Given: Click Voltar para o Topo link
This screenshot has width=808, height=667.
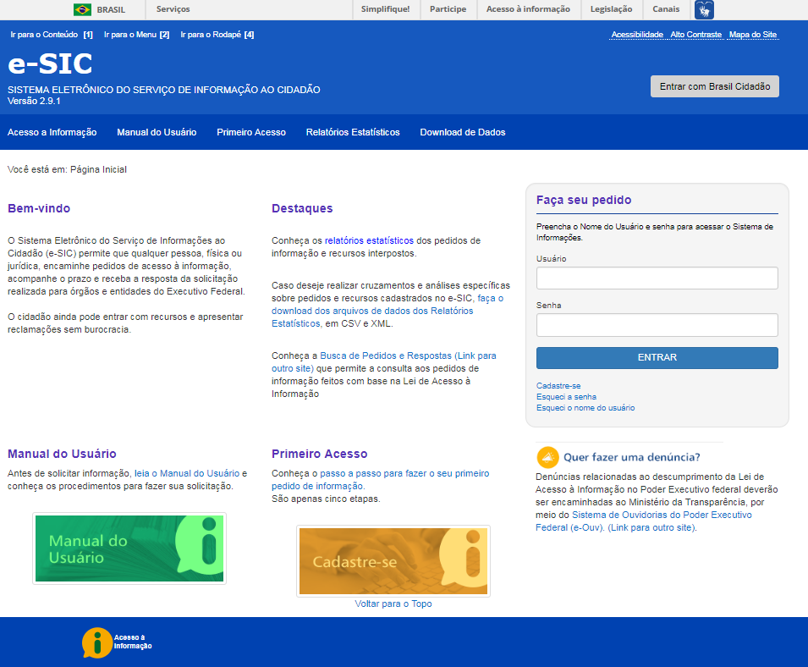Looking at the screenshot, I should pyautogui.click(x=393, y=604).
